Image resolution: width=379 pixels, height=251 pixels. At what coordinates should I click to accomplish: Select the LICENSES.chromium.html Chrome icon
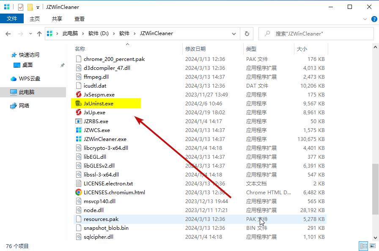[x=78, y=193]
